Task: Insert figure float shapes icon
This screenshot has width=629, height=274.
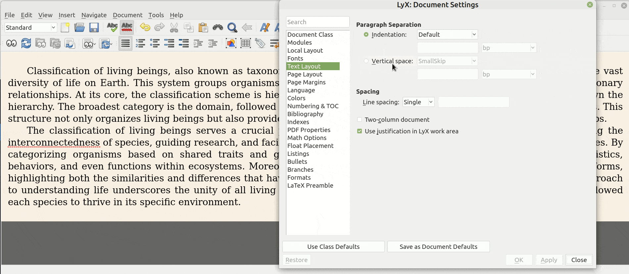Action: point(231,43)
